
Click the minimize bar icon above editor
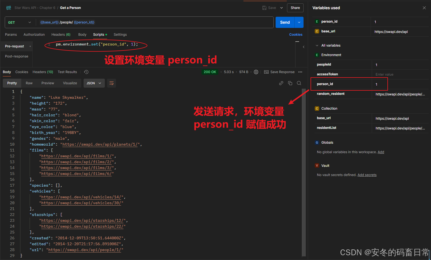point(297,42)
